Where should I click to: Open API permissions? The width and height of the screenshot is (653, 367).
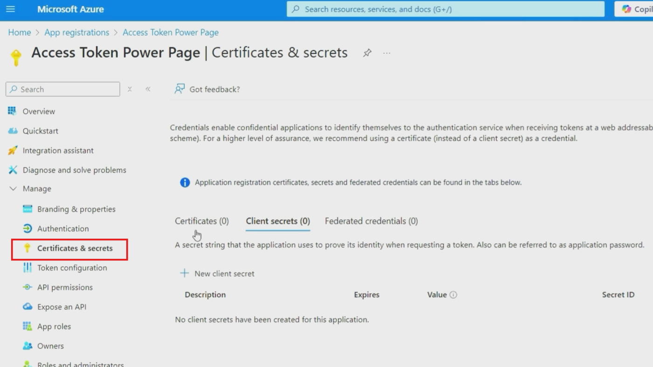65,287
